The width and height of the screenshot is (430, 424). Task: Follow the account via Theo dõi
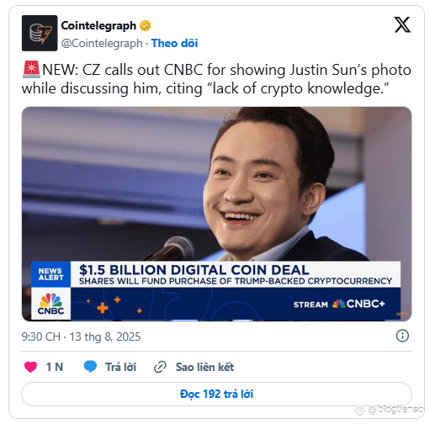174,43
